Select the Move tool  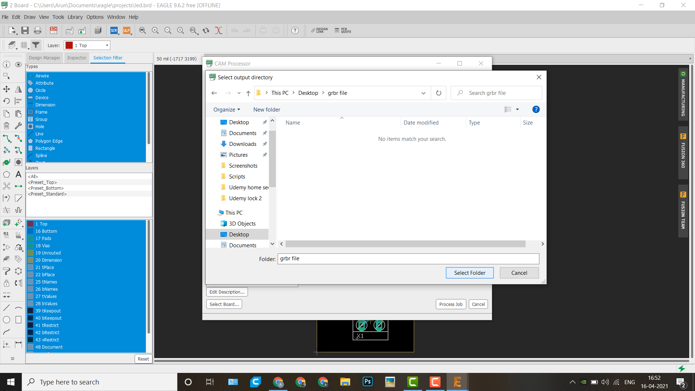[x=7, y=89]
